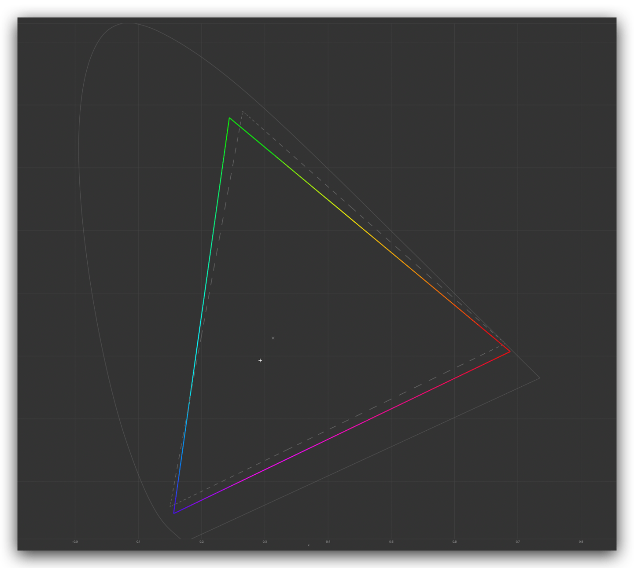Click the white plus white-point marker
The width and height of the screenshot is (634, 568).
point(260,360)
